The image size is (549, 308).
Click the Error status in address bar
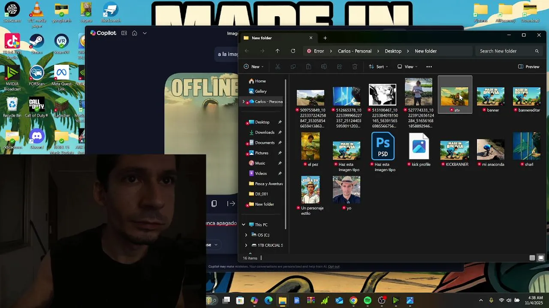[316, 51]
